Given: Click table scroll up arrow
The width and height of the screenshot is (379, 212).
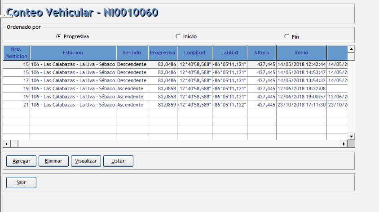Looking at the screenshot, I should click(351, 49).
